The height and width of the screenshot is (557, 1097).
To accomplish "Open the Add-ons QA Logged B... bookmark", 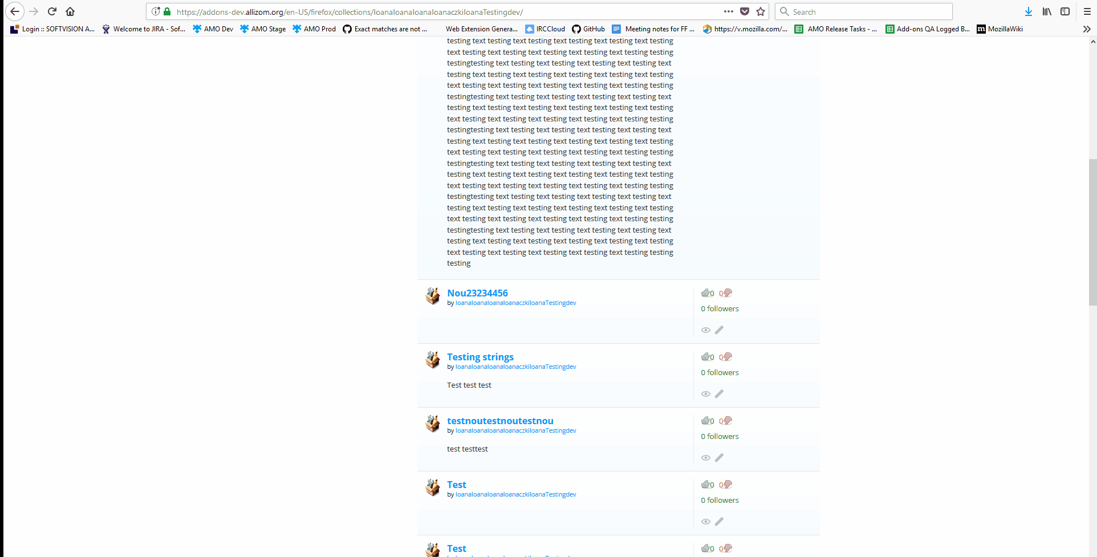I will 928,29.
